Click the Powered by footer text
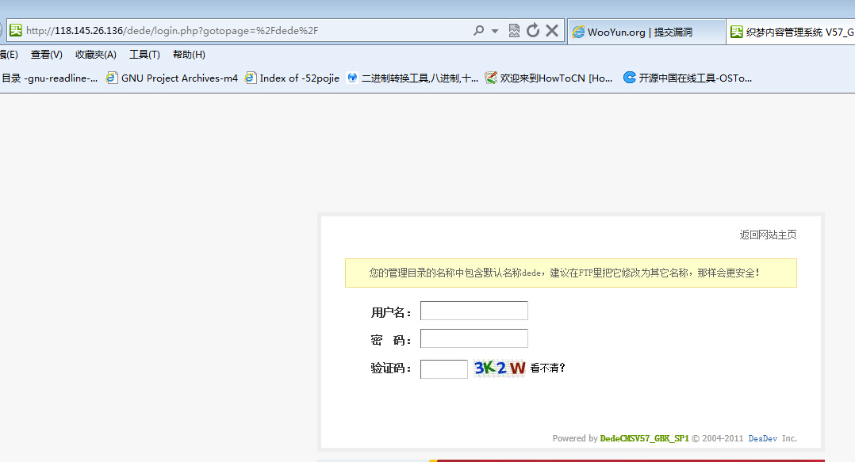This screenshot has height=462, width=855. [575, 438]
